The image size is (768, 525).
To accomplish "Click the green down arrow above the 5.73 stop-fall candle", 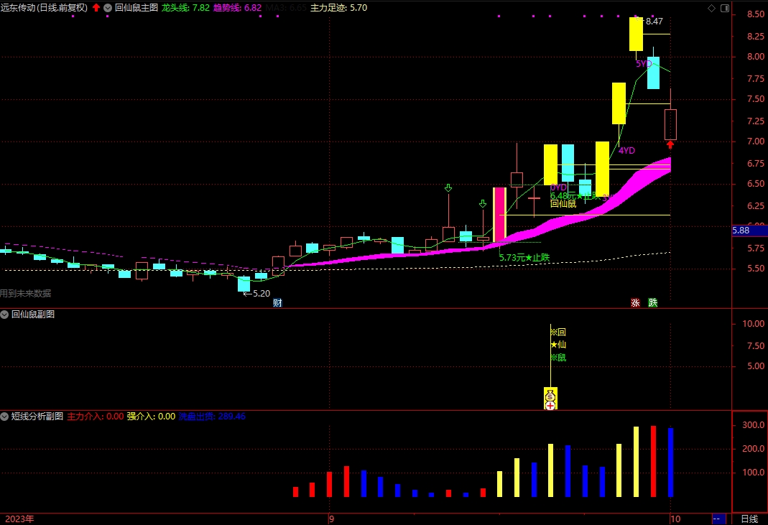I will [x=483, y=203].
